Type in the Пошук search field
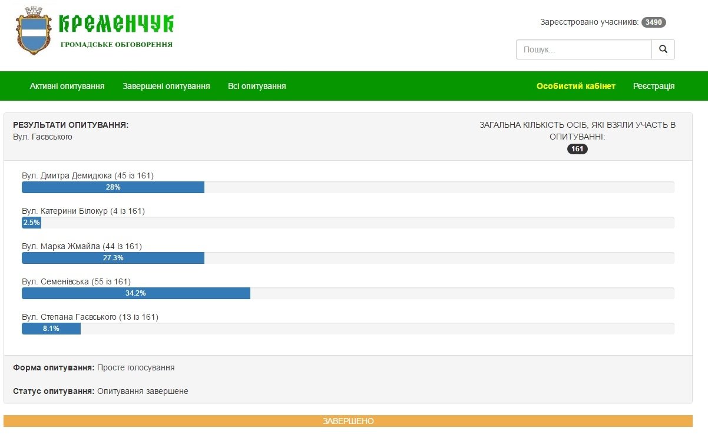The image size is (708, 444). 583,49
